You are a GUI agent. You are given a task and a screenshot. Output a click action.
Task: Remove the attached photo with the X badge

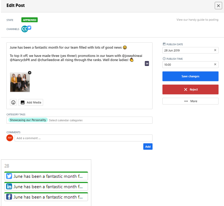[x=30, y=73]
